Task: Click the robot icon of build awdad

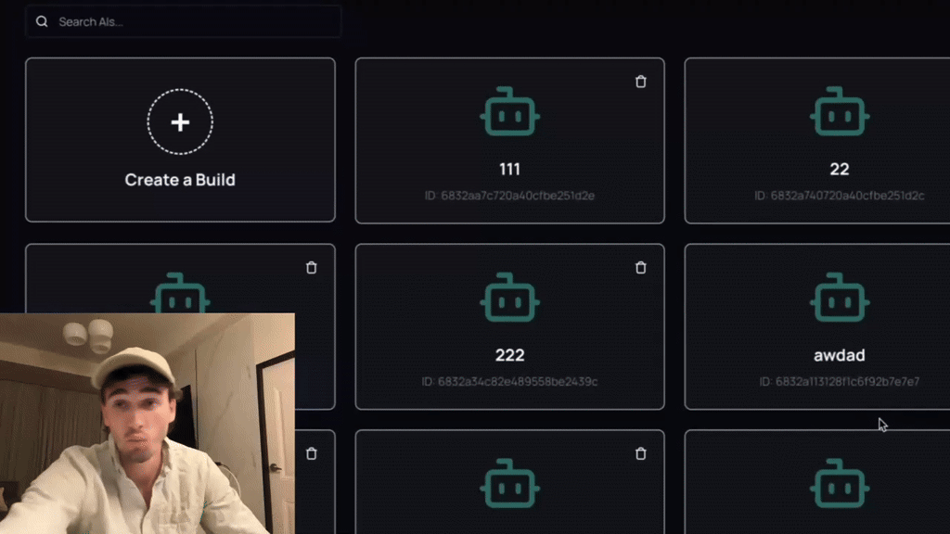Action: [839, 298]
